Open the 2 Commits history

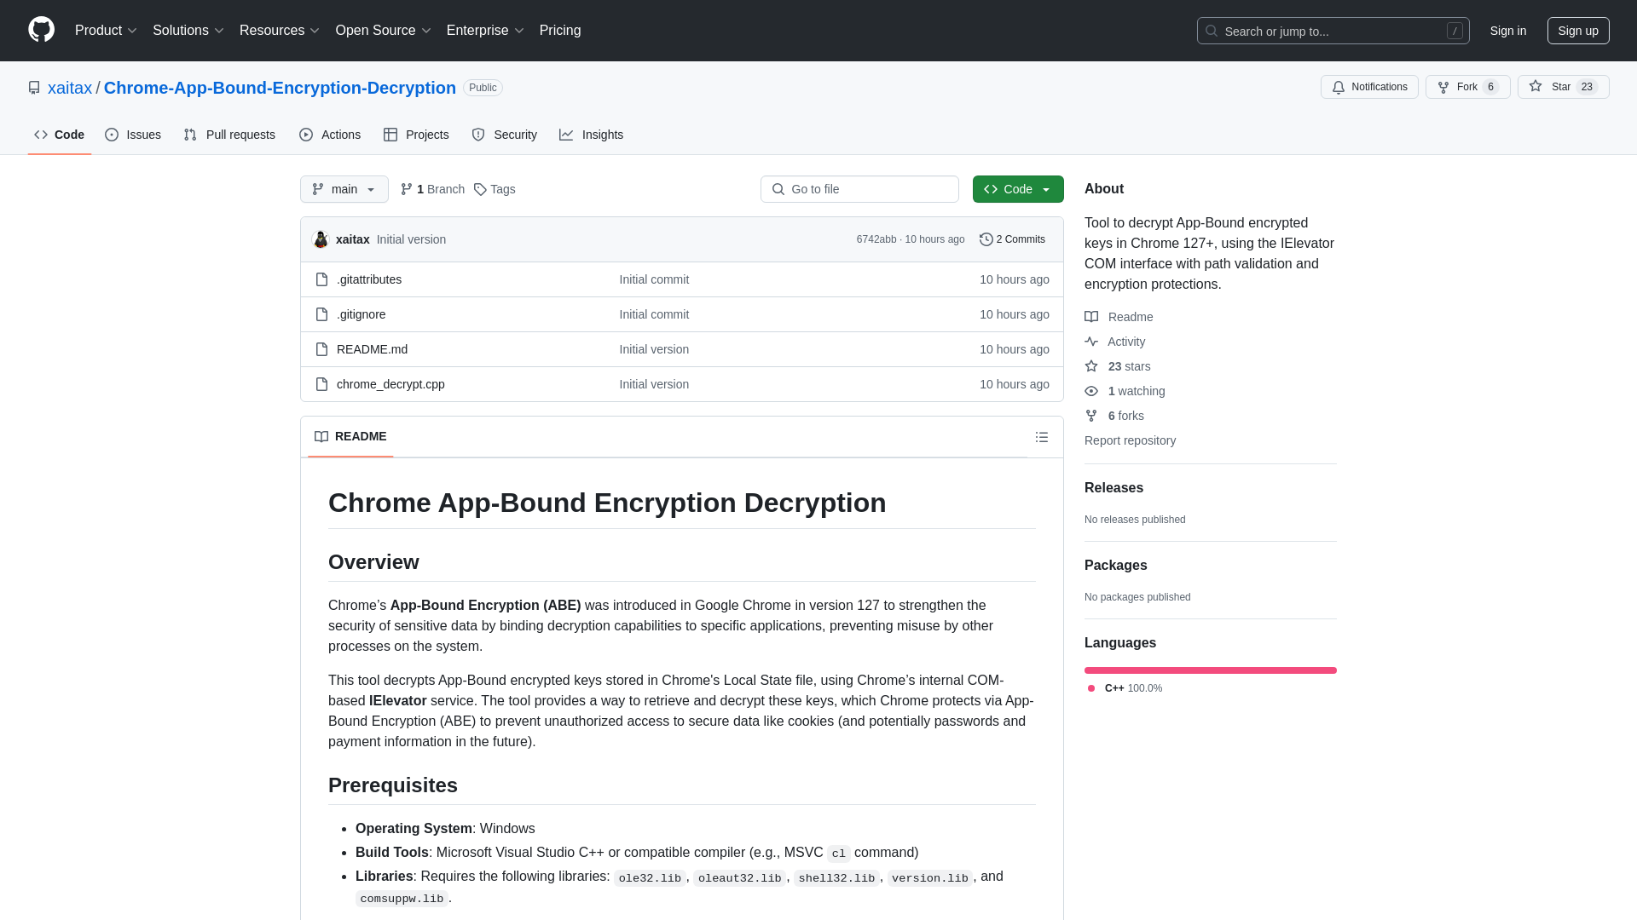click(x=1012, y=239)
